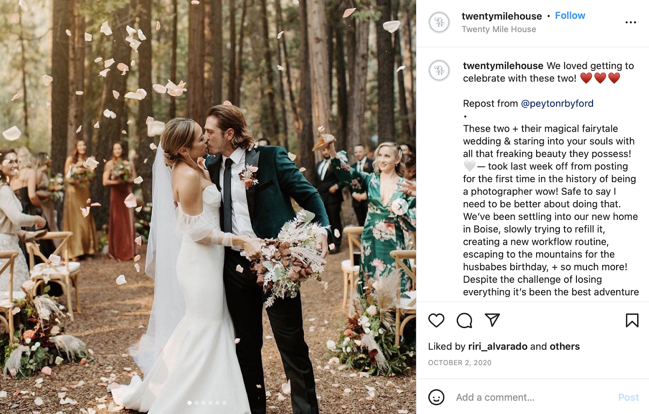Open the three-dot more options menu
Screen dimensions: 649x414
(x=631, y=22)
